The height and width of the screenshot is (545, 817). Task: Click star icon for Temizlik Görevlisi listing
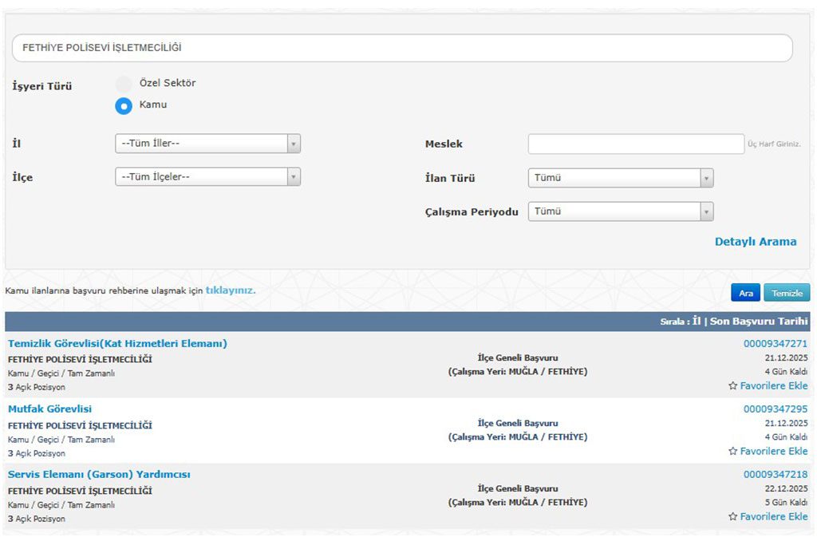[732, 386]
